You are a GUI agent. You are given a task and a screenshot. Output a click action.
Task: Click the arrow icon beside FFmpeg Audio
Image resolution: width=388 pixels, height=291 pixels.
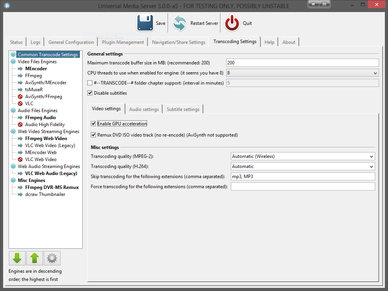click(x=20, y=118)
